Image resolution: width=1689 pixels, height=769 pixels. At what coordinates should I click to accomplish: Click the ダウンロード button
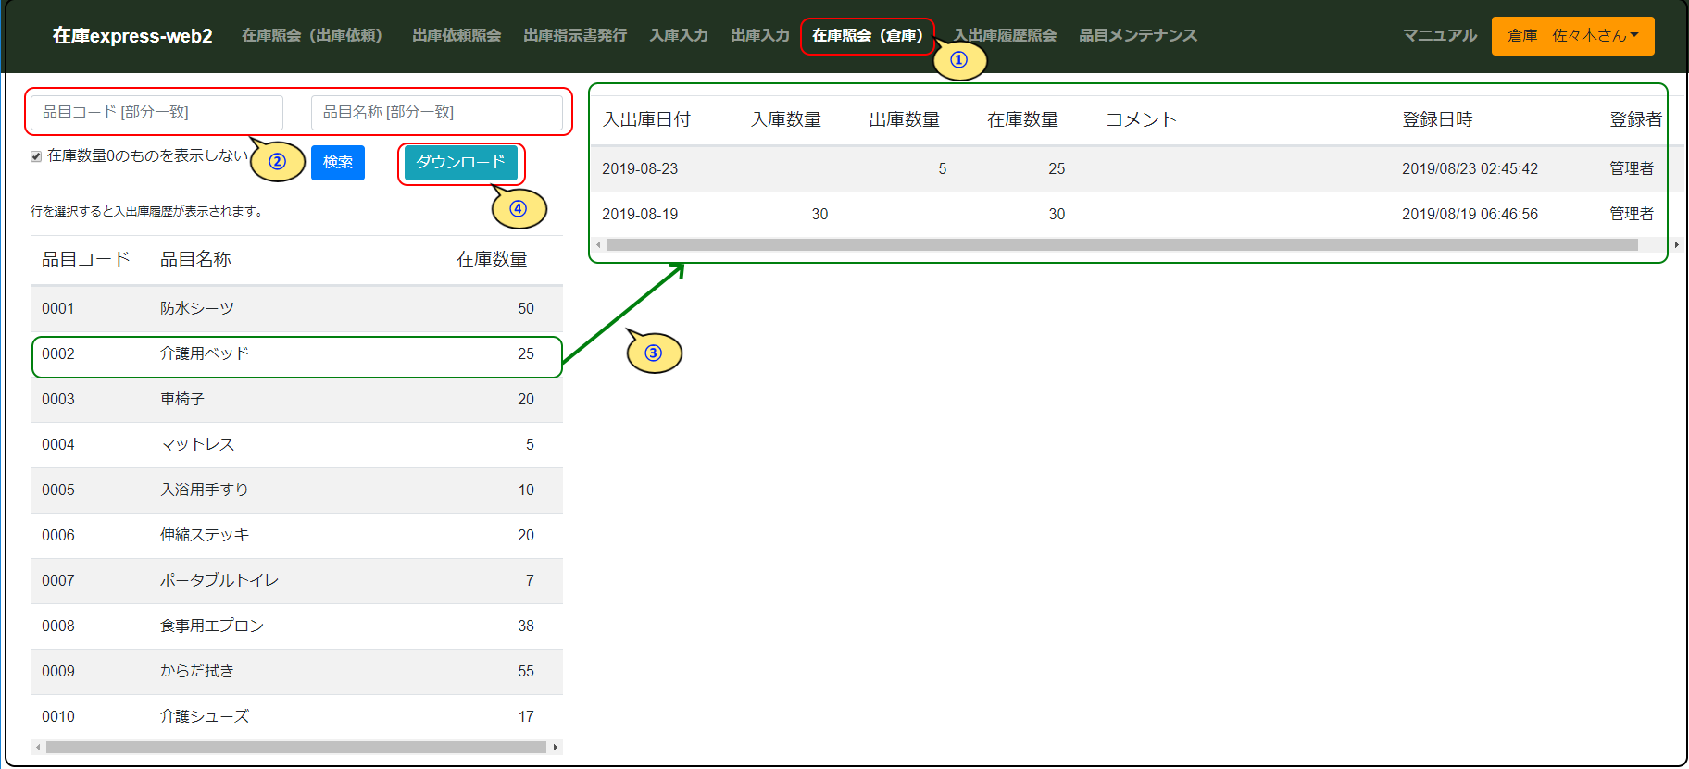460,163
